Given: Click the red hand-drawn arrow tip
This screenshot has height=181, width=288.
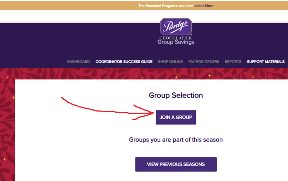Looking at the screenshot, I should tap(152, 113).
